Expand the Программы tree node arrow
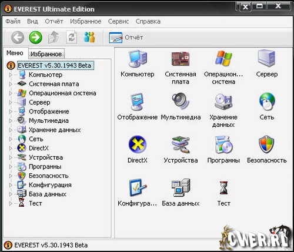The image size is (294, 252). [x=11, y=167]
